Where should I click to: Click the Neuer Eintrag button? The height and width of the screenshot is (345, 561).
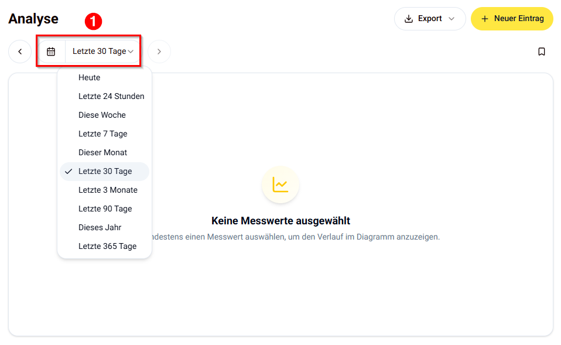coord(512,19)
